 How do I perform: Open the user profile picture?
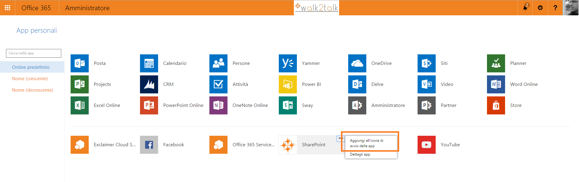pyautogui.click(x=571, y=8)
